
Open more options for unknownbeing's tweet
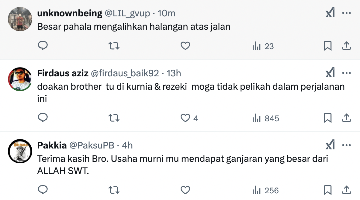[347, 13]
